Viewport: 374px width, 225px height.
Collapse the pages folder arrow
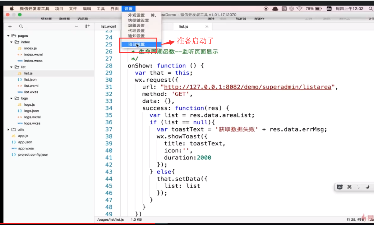8,36
